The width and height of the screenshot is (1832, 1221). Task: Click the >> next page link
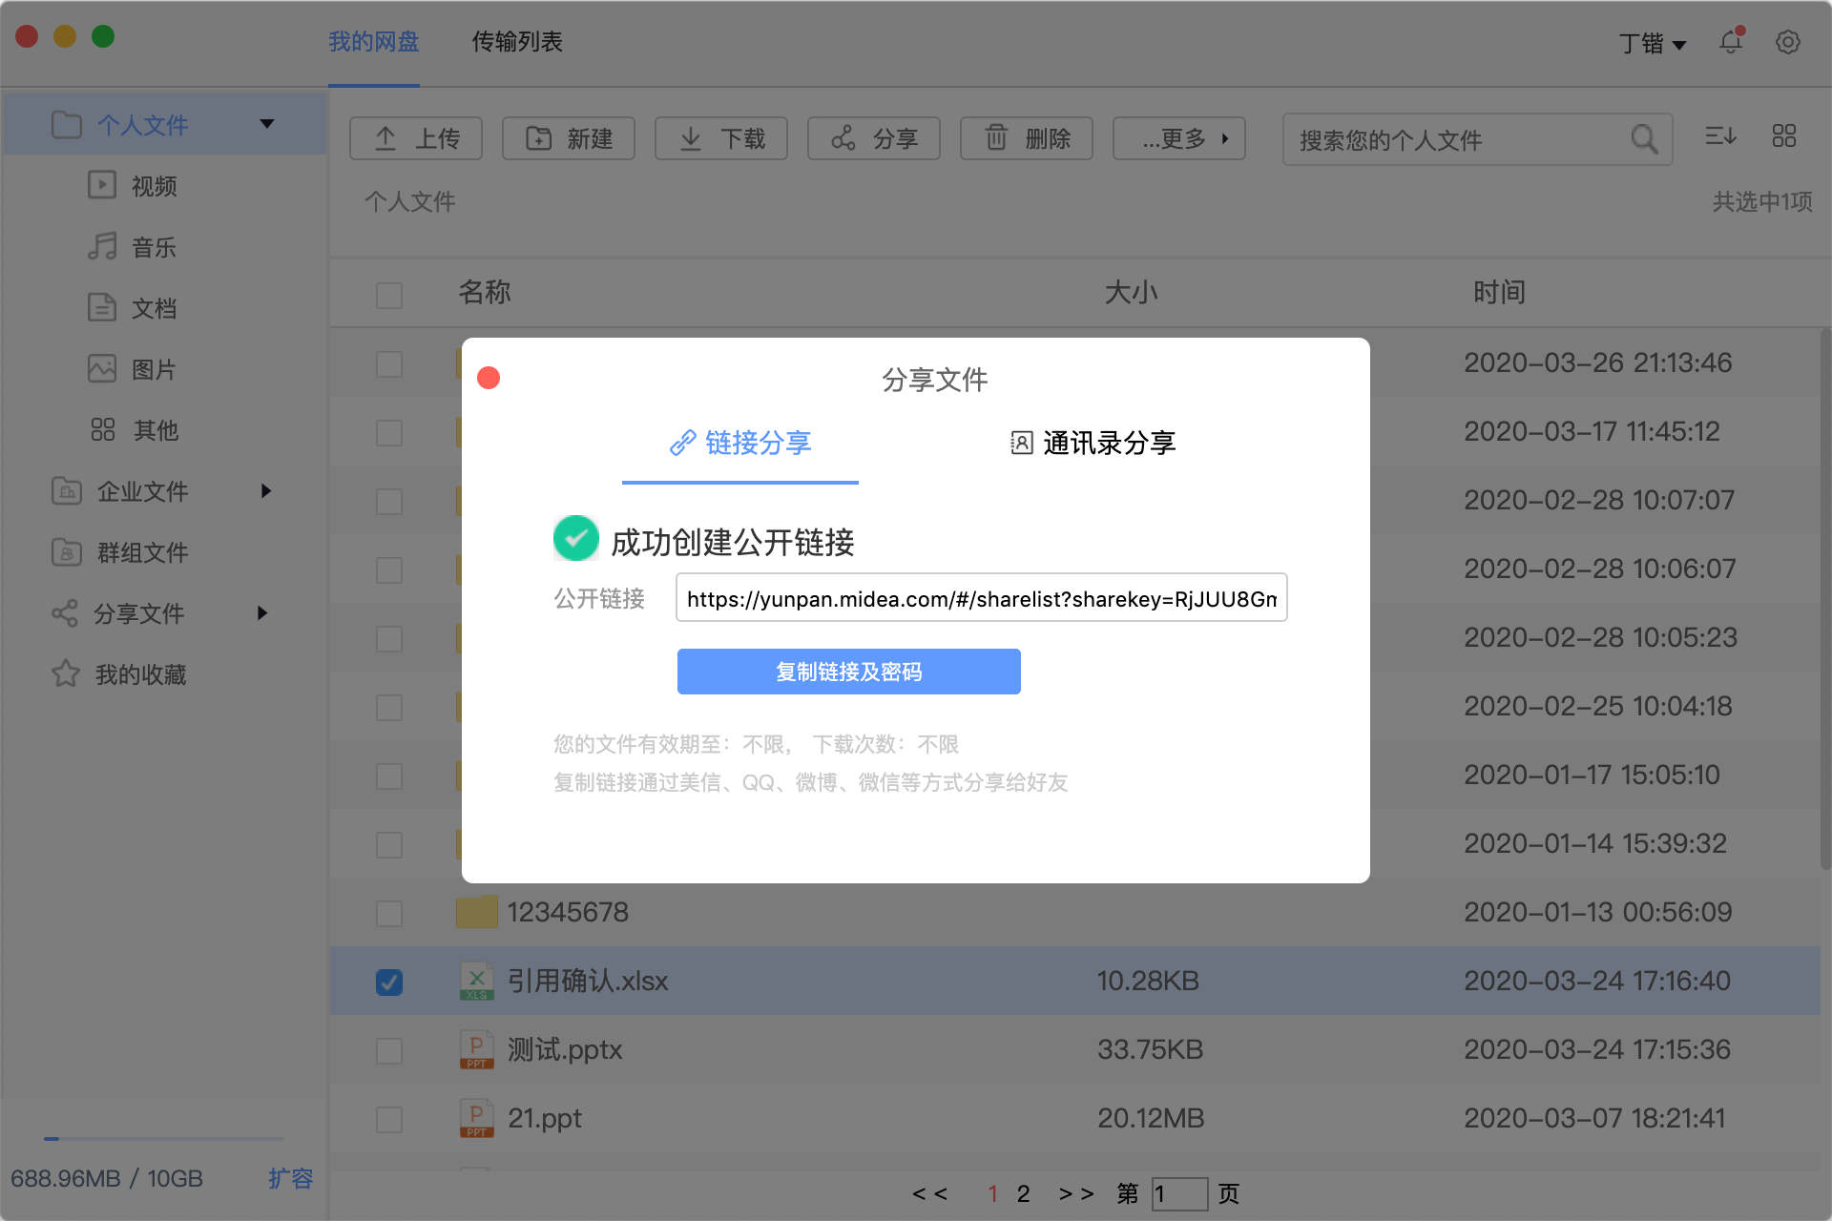pyautogui.click(x=1076, y=1193)
